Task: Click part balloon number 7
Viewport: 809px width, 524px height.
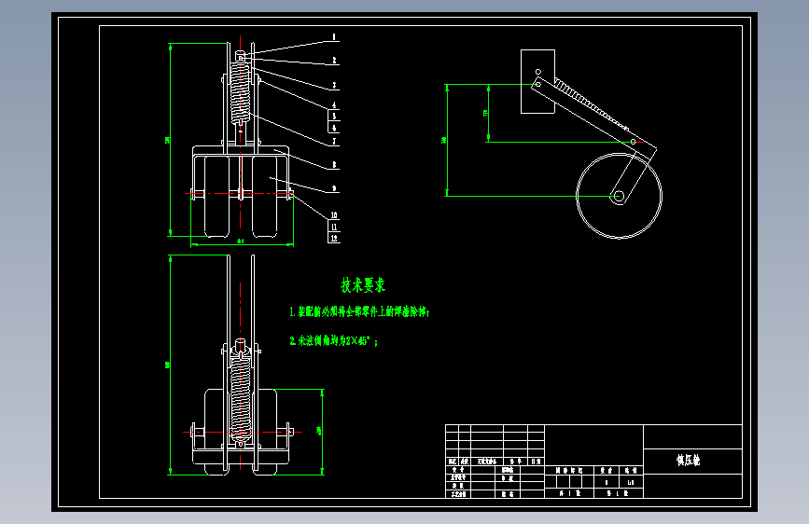Action: pyautogui.click(x=334, y=141)
